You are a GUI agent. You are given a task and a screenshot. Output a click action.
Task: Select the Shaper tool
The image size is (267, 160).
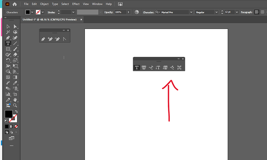pyautogui.click(x=8, y=55)
